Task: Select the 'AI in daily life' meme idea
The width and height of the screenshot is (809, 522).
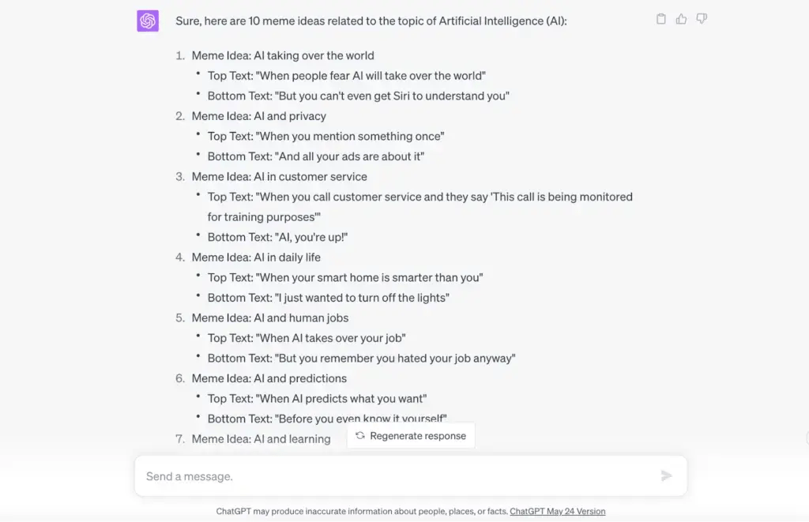Action: (x=256, y=257)
